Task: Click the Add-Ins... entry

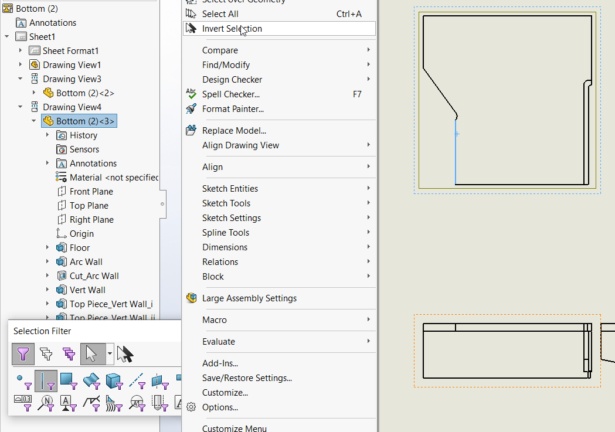Action: [279, 363]
